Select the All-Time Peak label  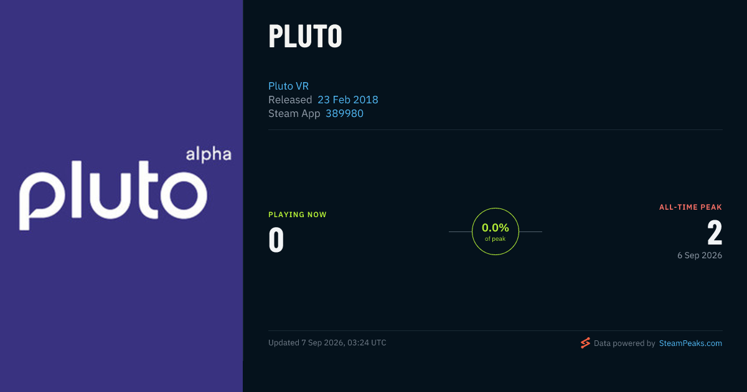[690, 207]
